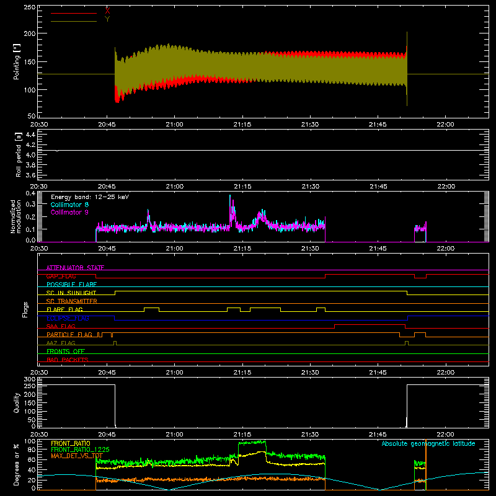Select the 'Pointing' axis label
Viewport: 496px width, 496px height.
(17, 61)
